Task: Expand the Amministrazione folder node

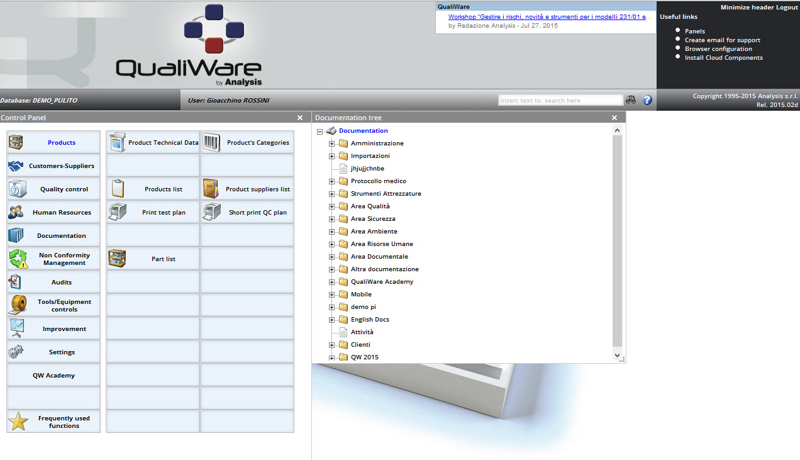Action: (x=331, y=143)
